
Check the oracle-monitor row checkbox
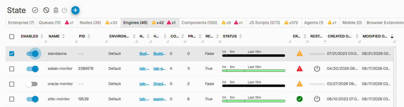12,84
